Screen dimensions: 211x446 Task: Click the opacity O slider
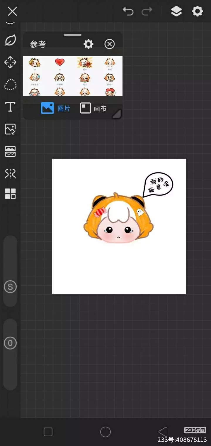click(x=10, y=354)
